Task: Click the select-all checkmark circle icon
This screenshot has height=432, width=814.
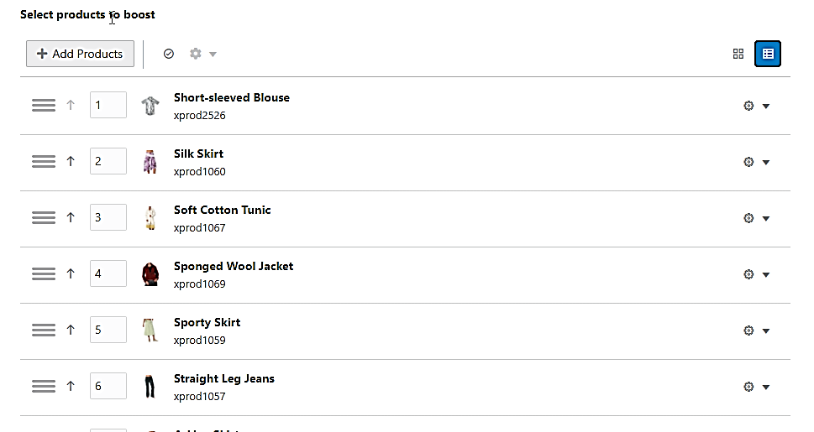Action: 169,54
